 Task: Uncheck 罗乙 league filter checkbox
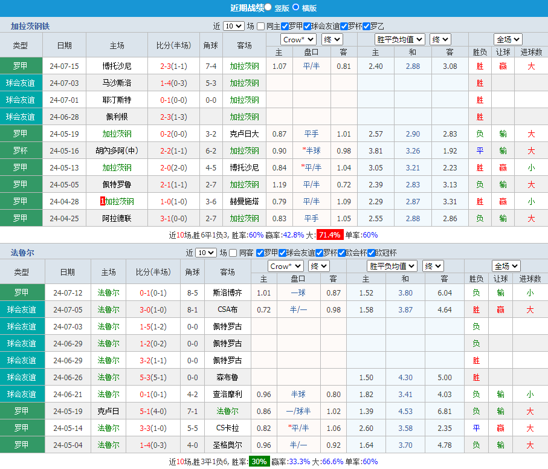click(366, 26)
